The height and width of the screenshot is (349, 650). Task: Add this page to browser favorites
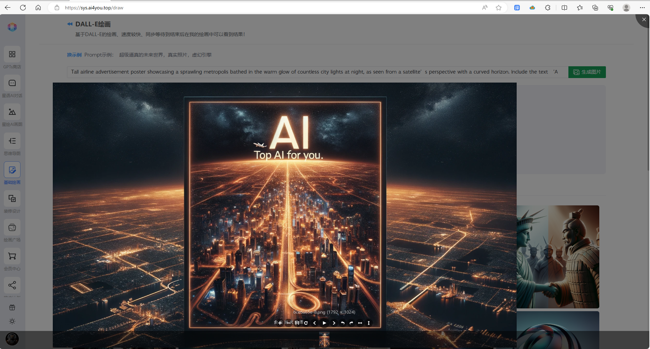click(x=499, y=8)
